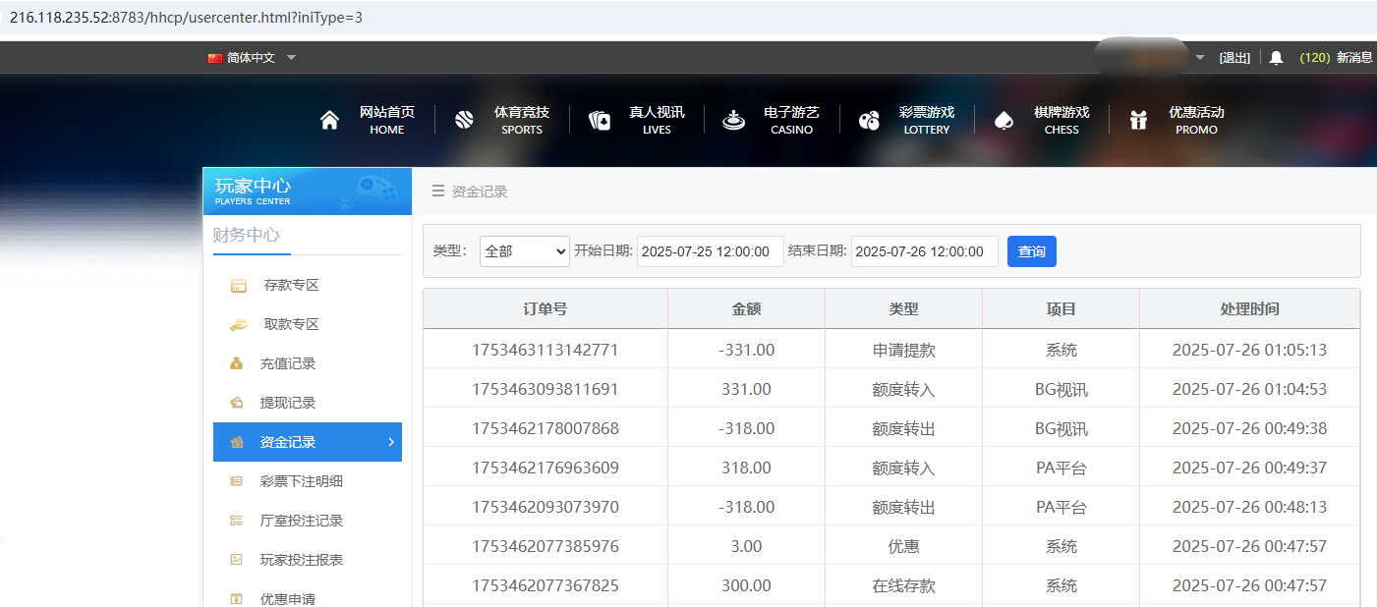Select the 优惠活动 PROMO gift icon
Screen dimensions: 1377x607
tap(1138, 119)
